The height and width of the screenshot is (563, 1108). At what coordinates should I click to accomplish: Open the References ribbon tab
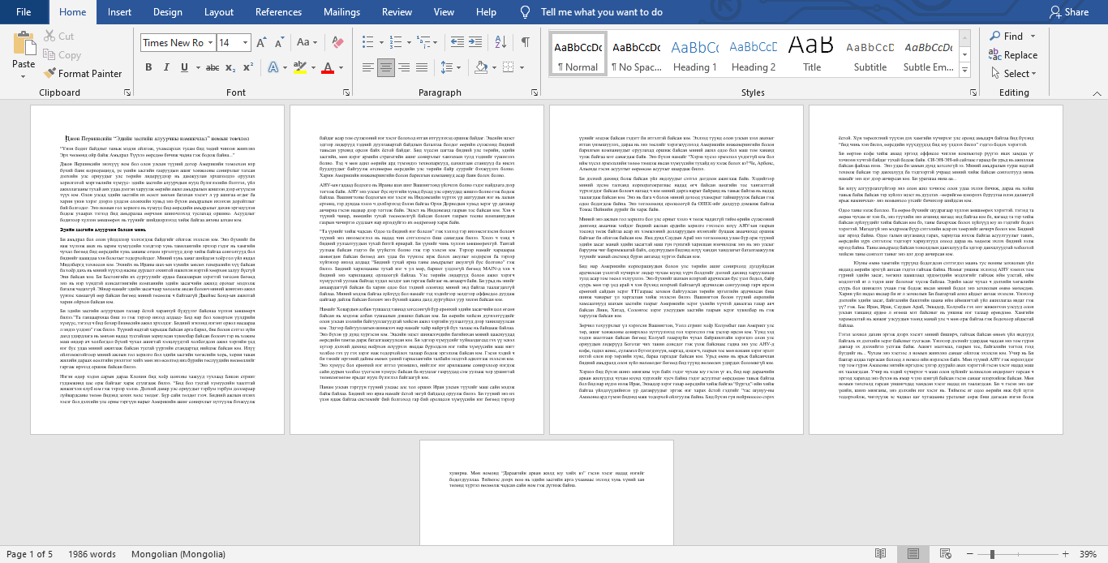tap(278, 12)
